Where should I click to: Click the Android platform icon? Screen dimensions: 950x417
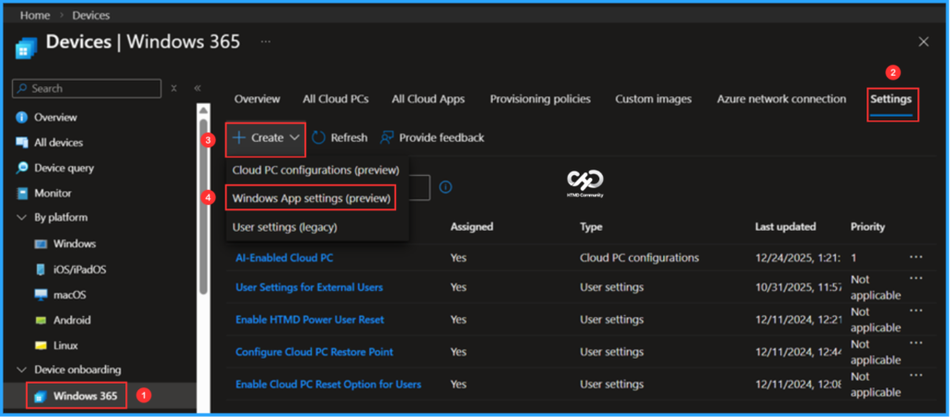tap(41, 321)
